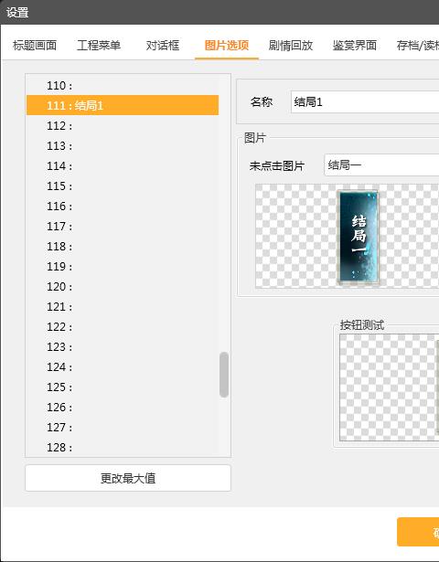Open the 工程菜单 tab
The height and width of the screenshot is (562, 439).
point(99,46)
